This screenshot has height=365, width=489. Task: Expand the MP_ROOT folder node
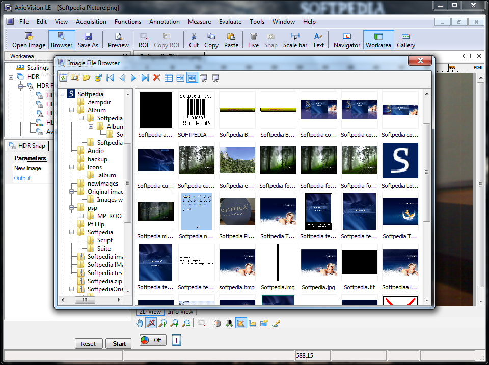[x=81, y=216]
